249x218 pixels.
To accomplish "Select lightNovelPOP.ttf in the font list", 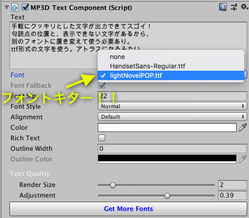I will tap(171, 75).
